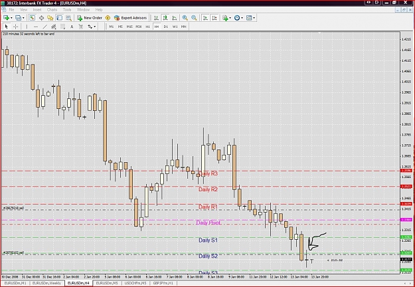Open the View menu
This screenshot has width=415, height=287.
[x=23, y=9]
